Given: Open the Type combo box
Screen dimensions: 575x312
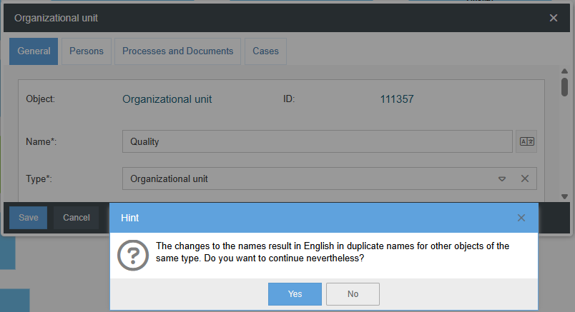Looking at the screenshot, I should 329,178.
